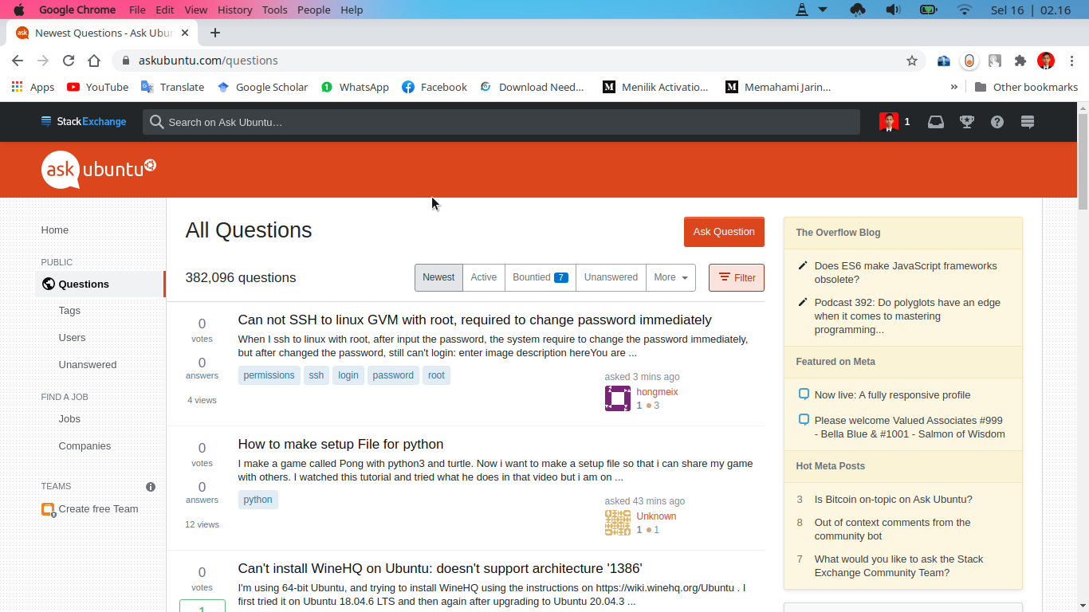
Task: Open the 'How to make setup File for python' question
Action: coord(340,444)
